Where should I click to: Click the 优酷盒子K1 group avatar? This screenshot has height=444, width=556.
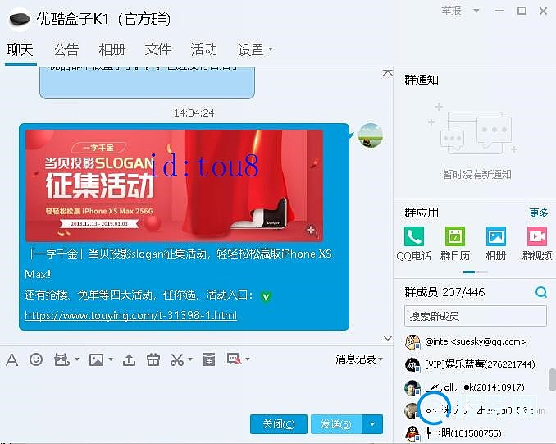pyautogui.click(x=20, y=19)
